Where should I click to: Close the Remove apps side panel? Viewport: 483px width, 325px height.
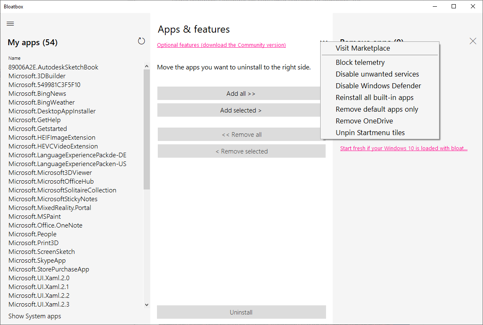(x=473, y=41)
